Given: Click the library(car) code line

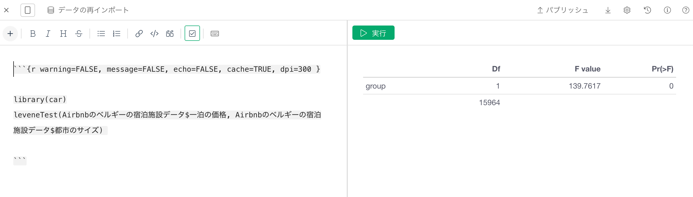Looking at the screenshot, I should pyautogui.click(x=40, y=100).
